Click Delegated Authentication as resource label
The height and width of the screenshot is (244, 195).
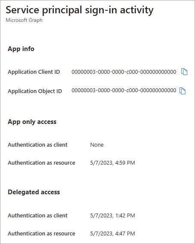coord(42,234)
